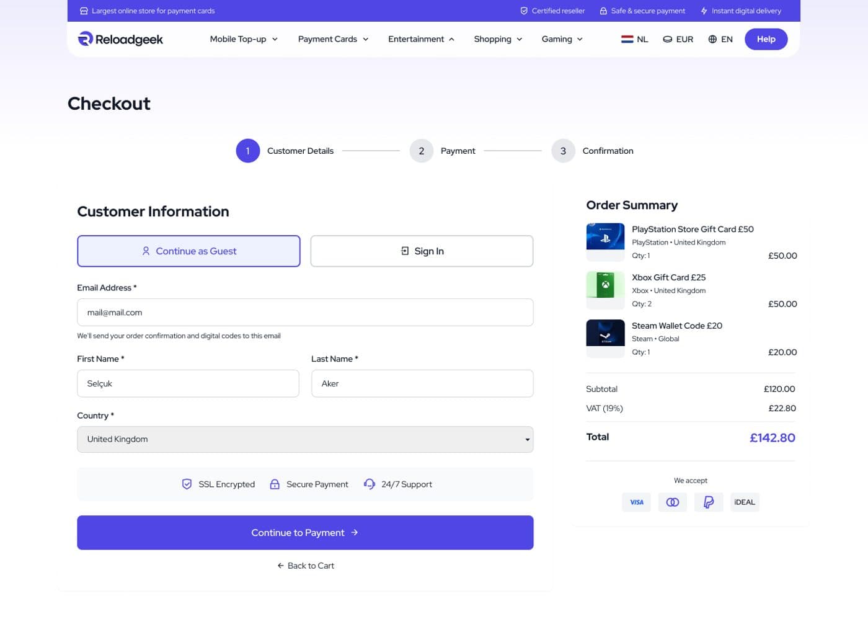The image size is (868, 624).
Task: Click the store icon in top banner
Action: click(84, 11)
